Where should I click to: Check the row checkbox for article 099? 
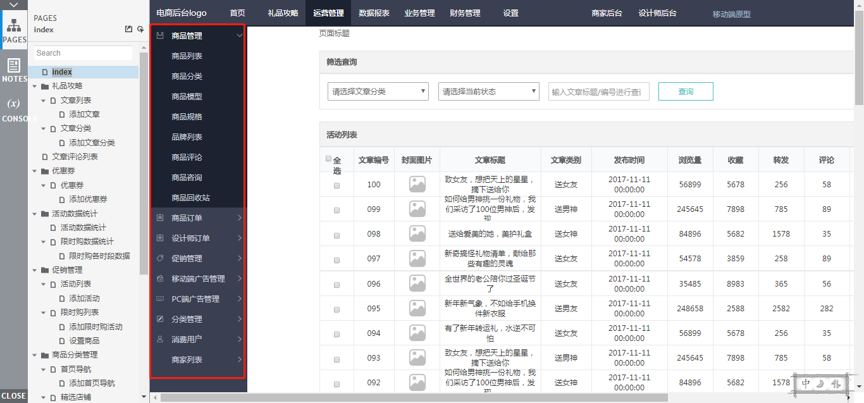[x=336, y=210]
